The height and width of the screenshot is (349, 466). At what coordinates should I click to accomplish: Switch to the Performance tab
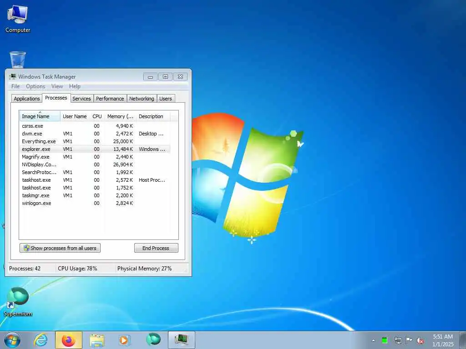pos(110,99)
